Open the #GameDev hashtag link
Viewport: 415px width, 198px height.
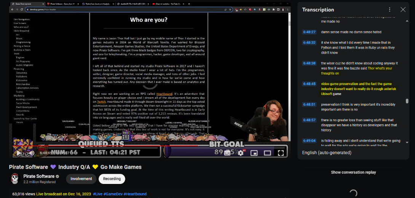point(113,194)
